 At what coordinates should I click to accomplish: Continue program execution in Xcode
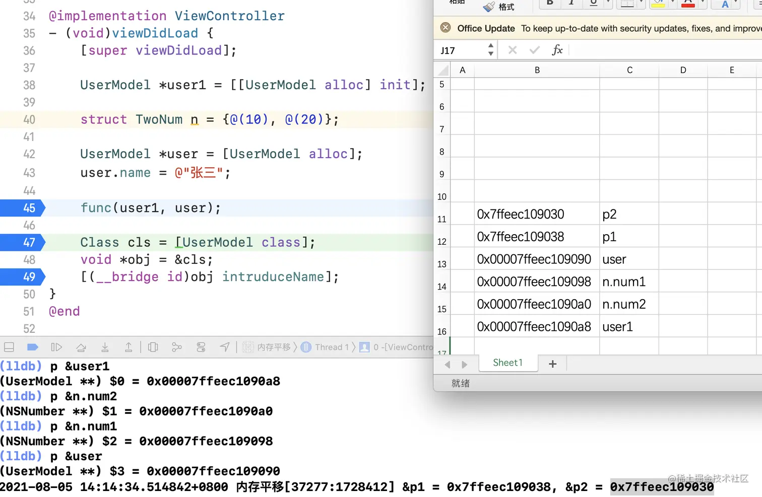(x=56, y=347)
